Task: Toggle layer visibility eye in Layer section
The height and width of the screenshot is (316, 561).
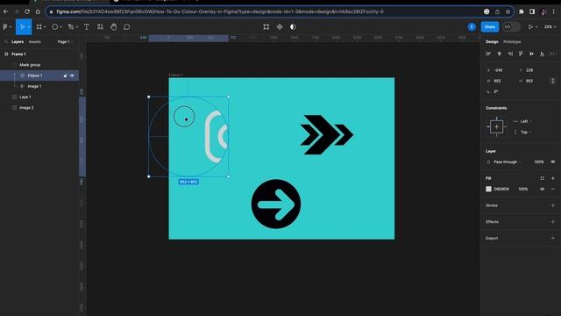Action: pyautogui.click(x=553, y=162)
